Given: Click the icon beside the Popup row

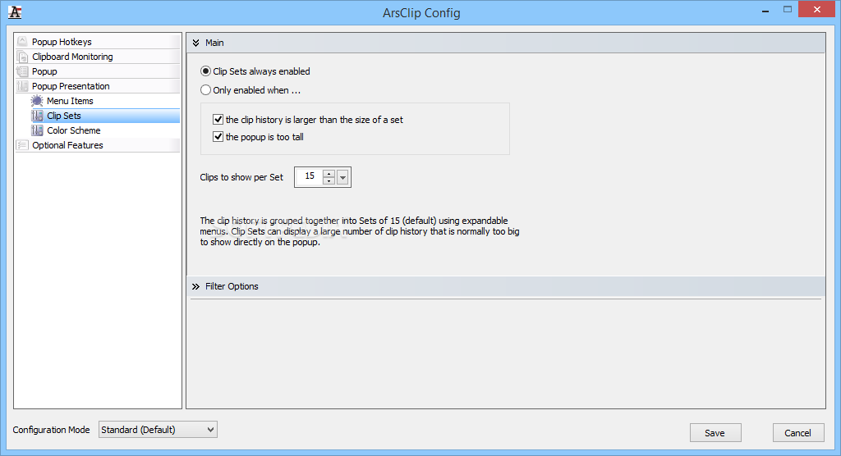Looking at the screenshot, I should click(22, 71).
